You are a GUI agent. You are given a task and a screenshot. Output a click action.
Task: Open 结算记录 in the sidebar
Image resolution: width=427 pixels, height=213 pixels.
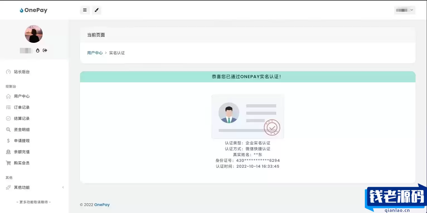(x=22, y=118)
